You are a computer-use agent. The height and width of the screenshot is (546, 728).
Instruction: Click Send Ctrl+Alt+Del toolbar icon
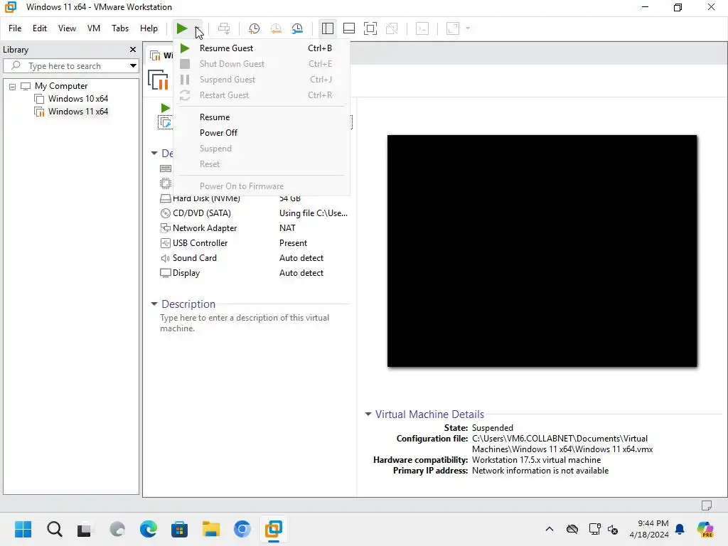tap(224, 28)
